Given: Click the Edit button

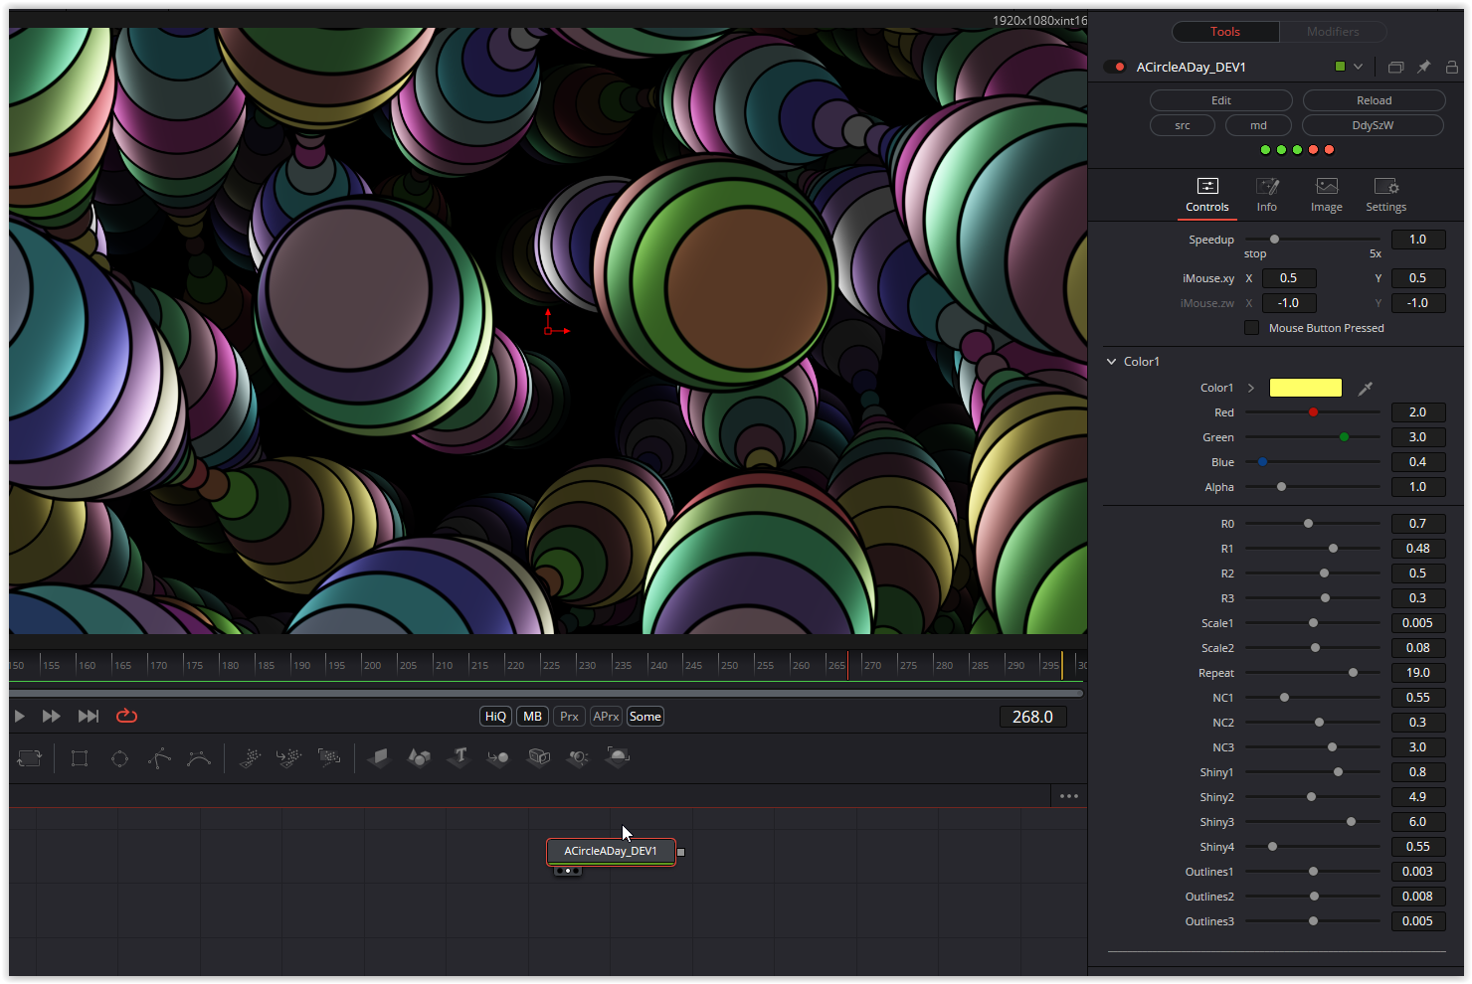Looking at the screenshot, I should coord(1221,100).
